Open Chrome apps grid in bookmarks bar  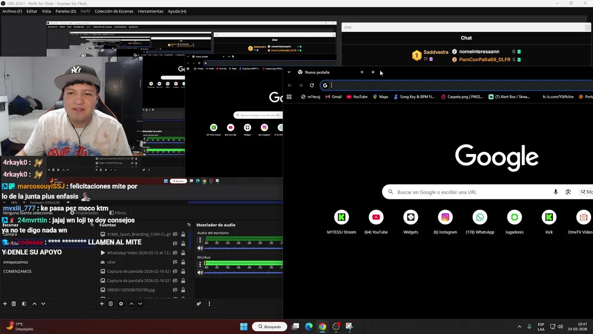[x=289, y=97]
